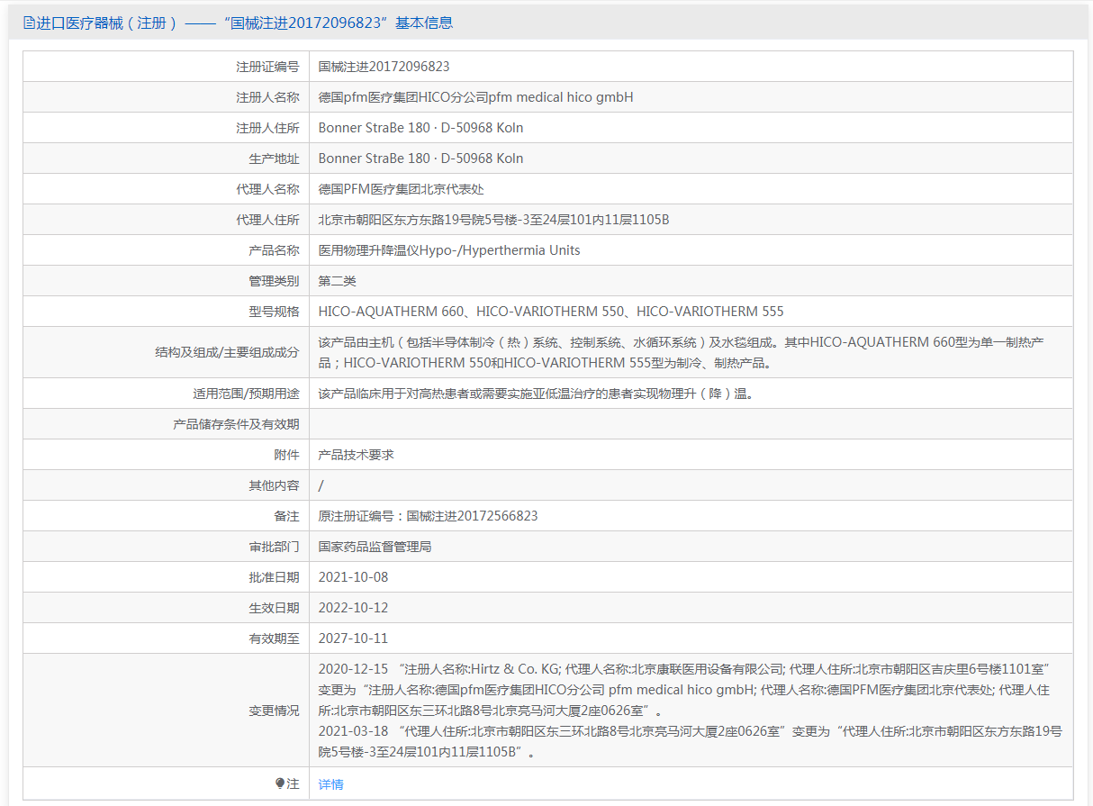Click the 变更情况 label cell
Screen dimensions: 1093x806
coord(167,711)
